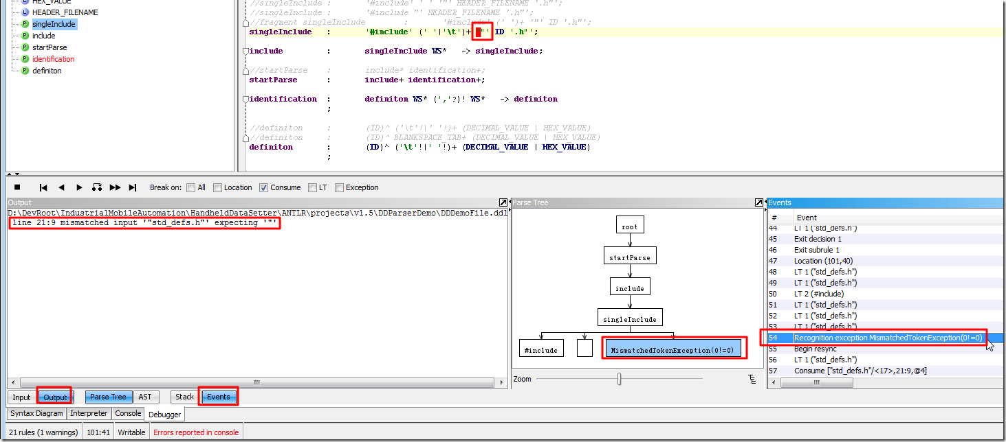The width and height of the screenshot is (1006, 442).
Task: Click the singleInclude node in parse tree
Action: pyautogui.click(x=629, y=318)
